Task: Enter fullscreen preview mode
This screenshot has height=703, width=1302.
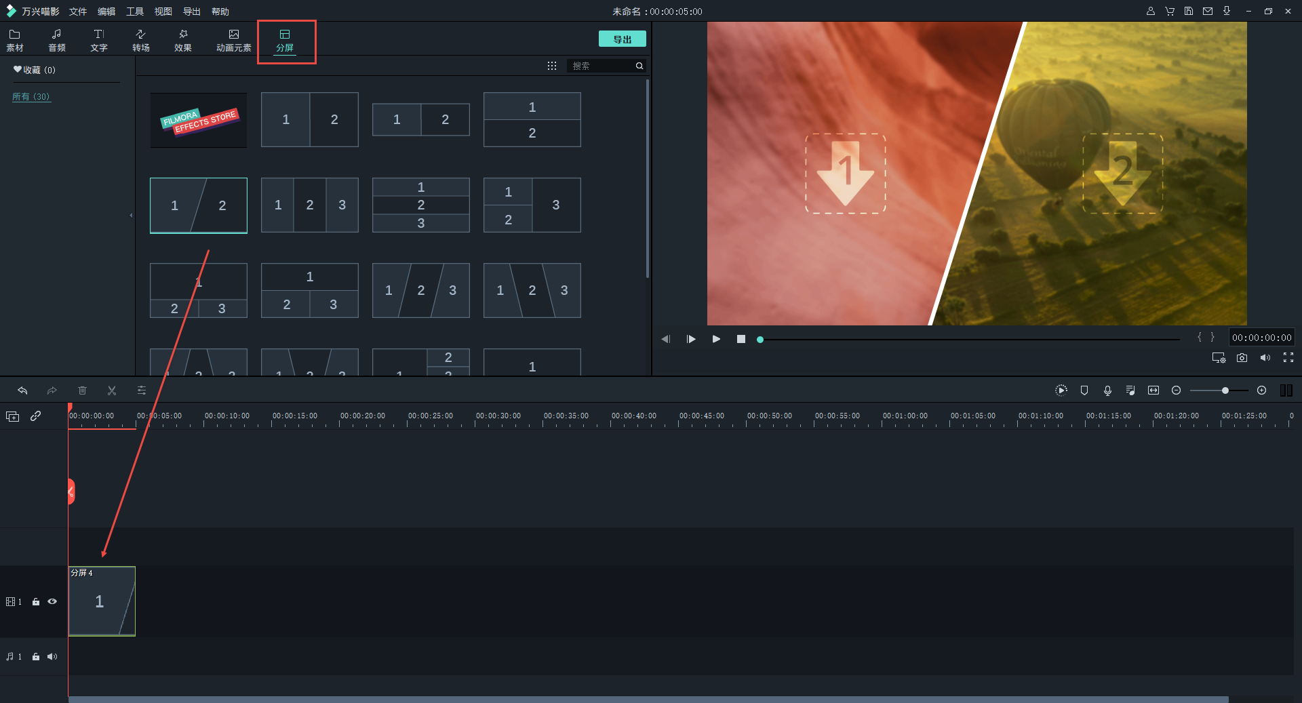Action: (1288, 358)
